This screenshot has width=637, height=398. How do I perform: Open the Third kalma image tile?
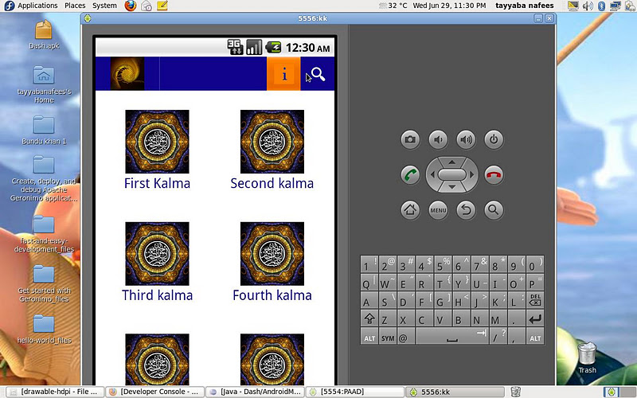157,253
